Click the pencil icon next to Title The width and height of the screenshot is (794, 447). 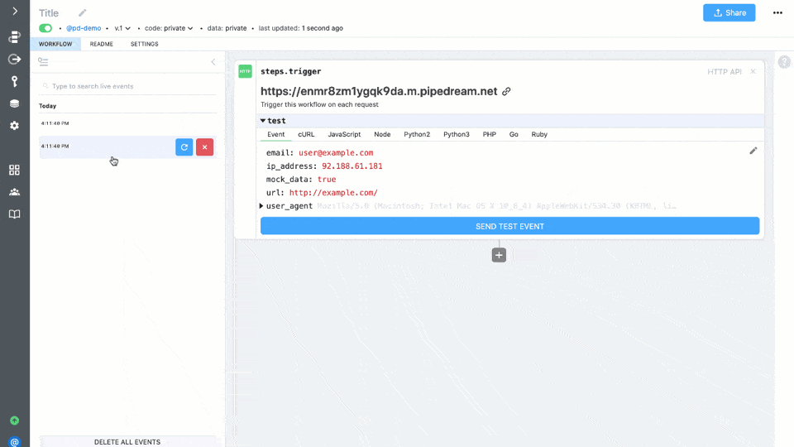pos(82,13)
